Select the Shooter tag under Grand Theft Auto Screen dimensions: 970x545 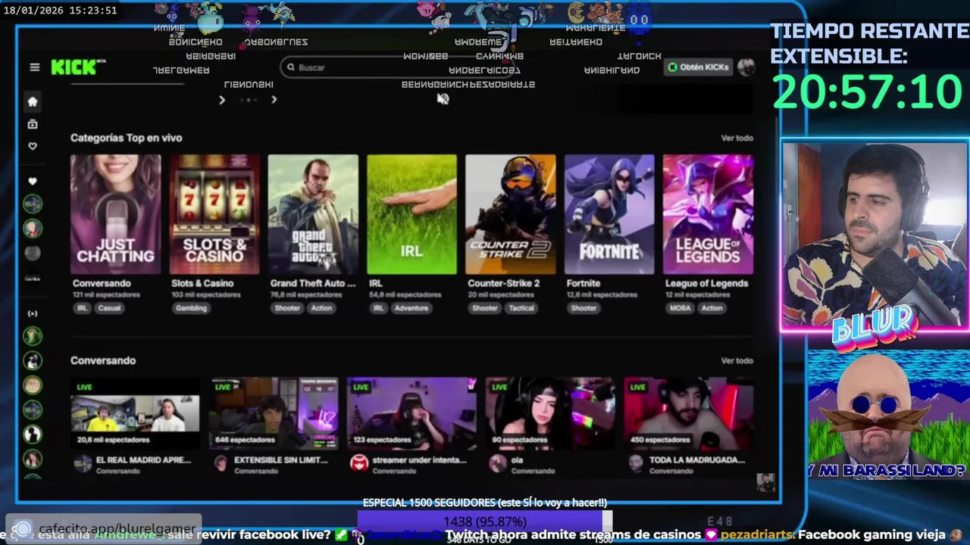(x=287, y=308)
